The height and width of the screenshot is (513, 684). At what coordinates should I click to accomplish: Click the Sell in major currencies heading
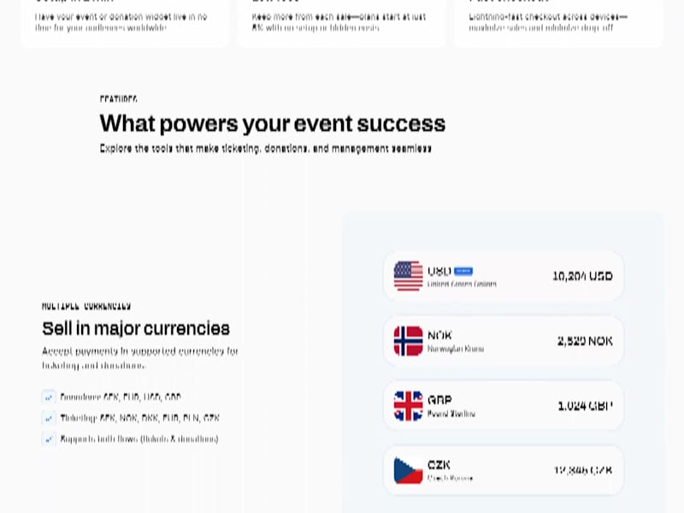pyautogui.click(x=136, y=328)
